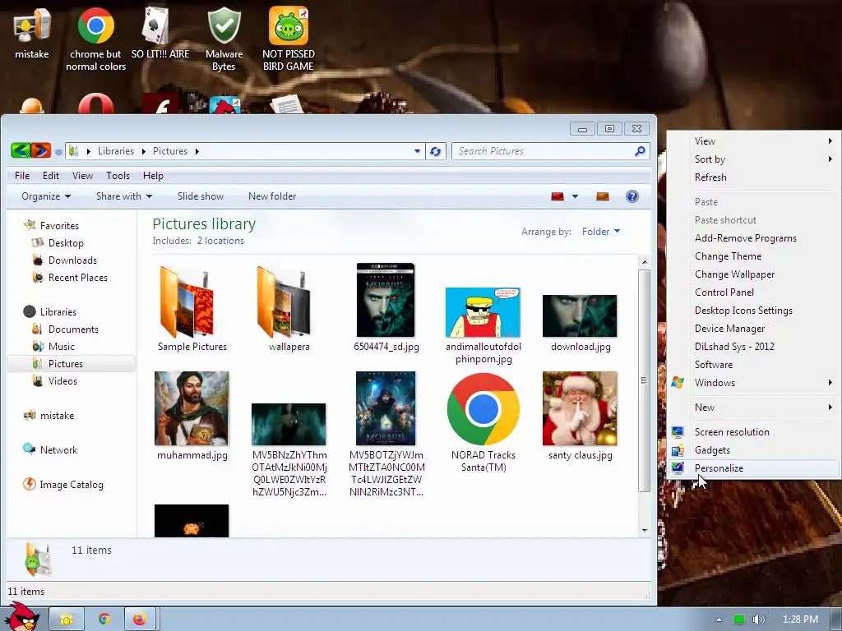Expand the View submenu in context menu
The height and width of the screenshot is (631, 842).
point(754,141)
